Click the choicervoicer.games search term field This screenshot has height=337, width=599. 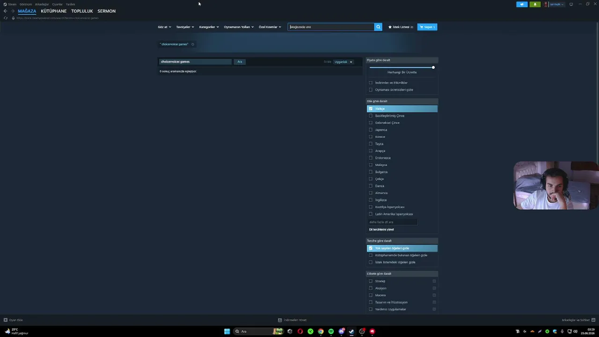(196, 62)
